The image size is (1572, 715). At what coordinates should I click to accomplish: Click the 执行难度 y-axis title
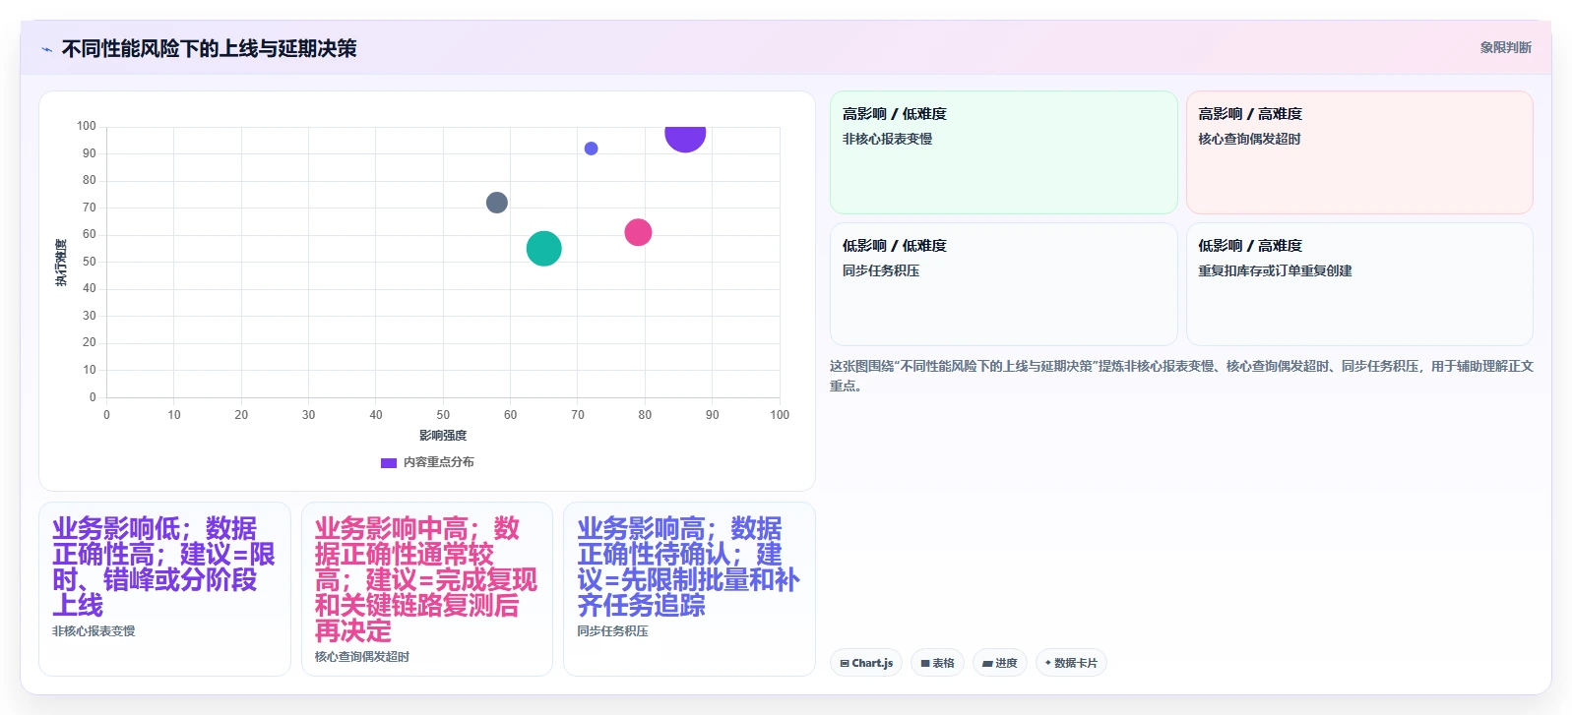(x=61, y=263)
